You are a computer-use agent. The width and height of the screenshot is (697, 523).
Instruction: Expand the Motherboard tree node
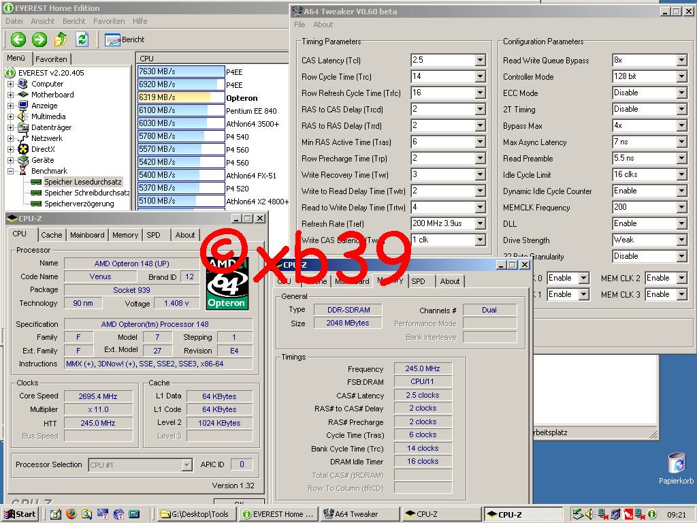[11, 94]
